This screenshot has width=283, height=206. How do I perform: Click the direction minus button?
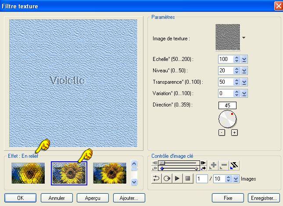click(222, 132)
